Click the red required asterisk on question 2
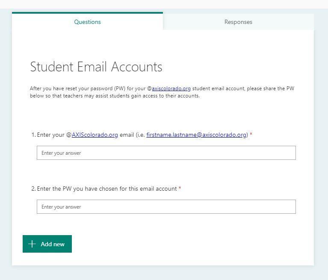The width and height of the screenshot is (328, 280). pos(180,188)
